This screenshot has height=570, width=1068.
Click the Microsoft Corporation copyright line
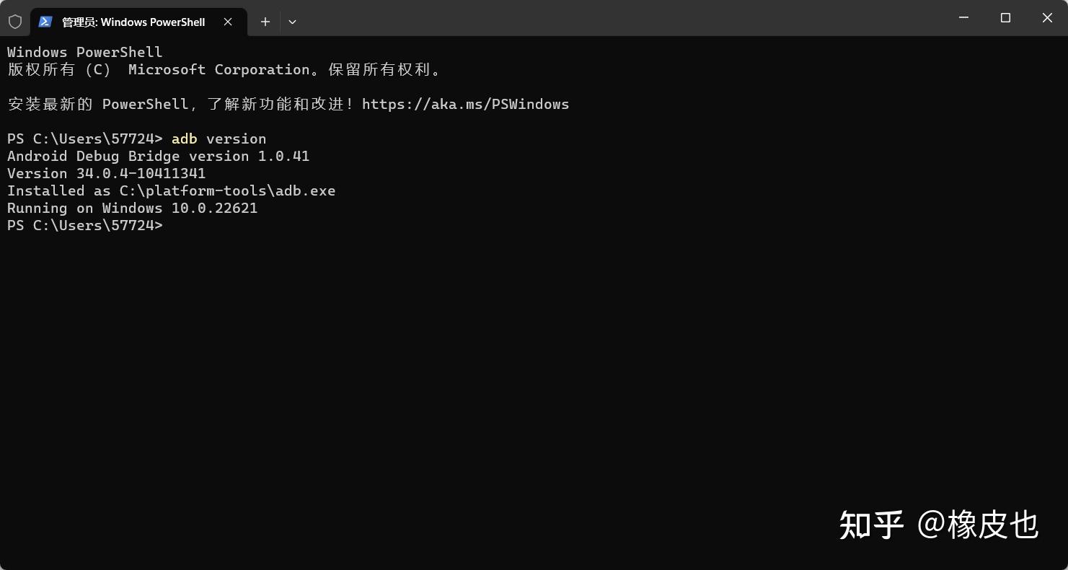[224, 69]
